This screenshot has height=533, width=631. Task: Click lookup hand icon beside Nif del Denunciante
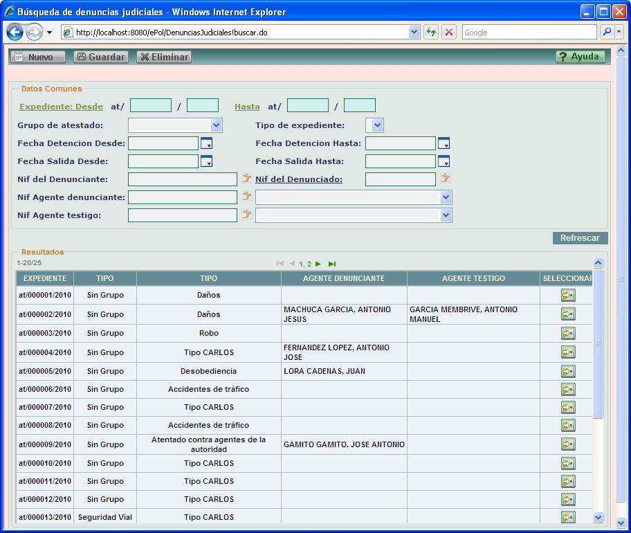(246, 179)
